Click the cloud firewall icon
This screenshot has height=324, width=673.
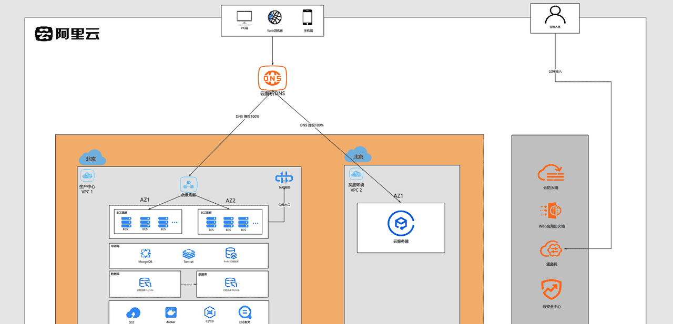click(550, 173)
